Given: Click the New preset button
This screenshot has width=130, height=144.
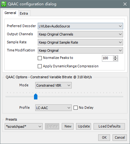Looking at the screenshot, I should click(68, 127).
